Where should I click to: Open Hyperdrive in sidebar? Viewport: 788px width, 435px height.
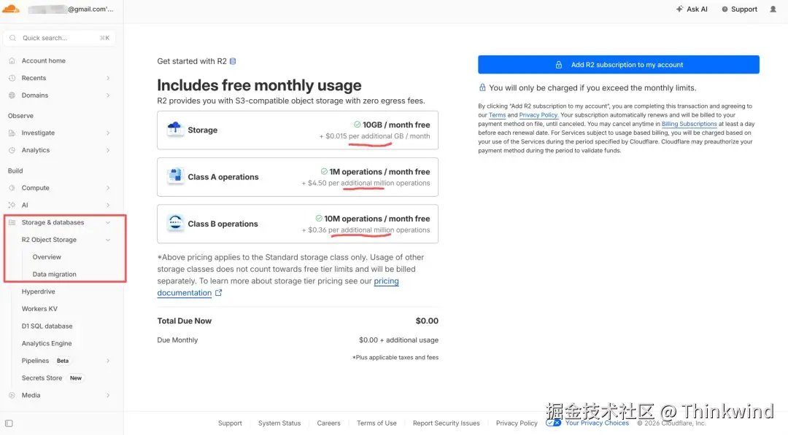[38, 291]
